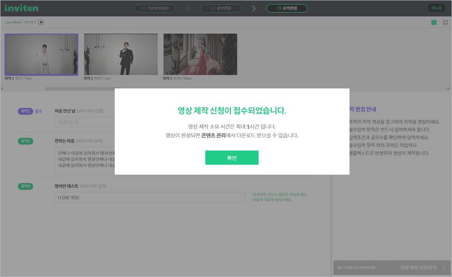
Task: Click the Love Week : 러브위크 title
Action: point(21,22)
